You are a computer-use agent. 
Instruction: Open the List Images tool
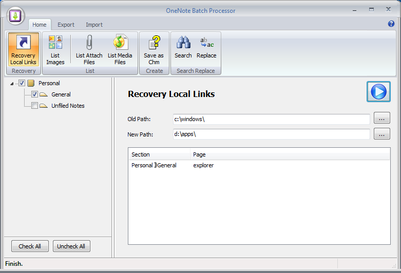pyautogui.click(x=55, y=49)
